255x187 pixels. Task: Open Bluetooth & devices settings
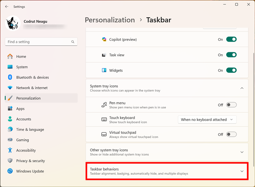tap(41, 77)
